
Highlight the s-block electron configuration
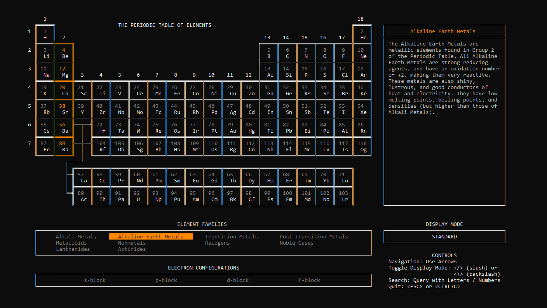pyautogui.click(x=94, y=280)
